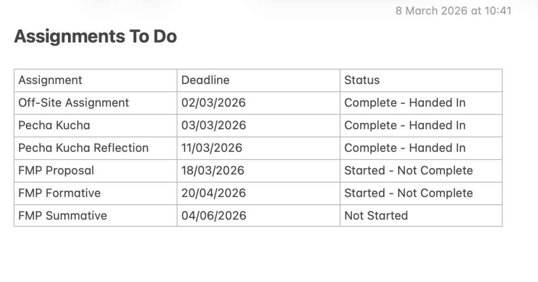
Task: Click the 03/03/2026 deadline cell
Action: [x=213, y=126]
